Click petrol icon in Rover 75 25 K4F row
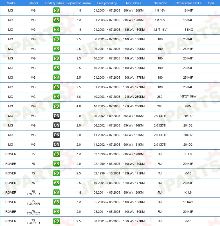 (56, 183)
